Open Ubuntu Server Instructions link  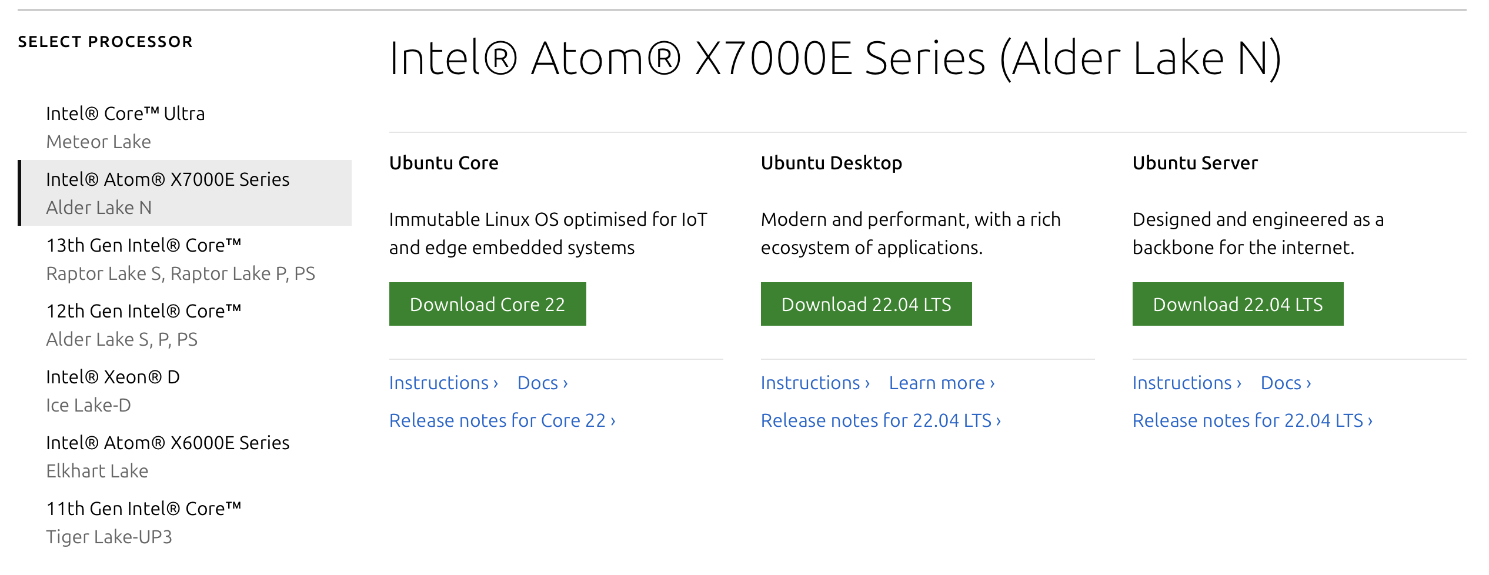1187,383
